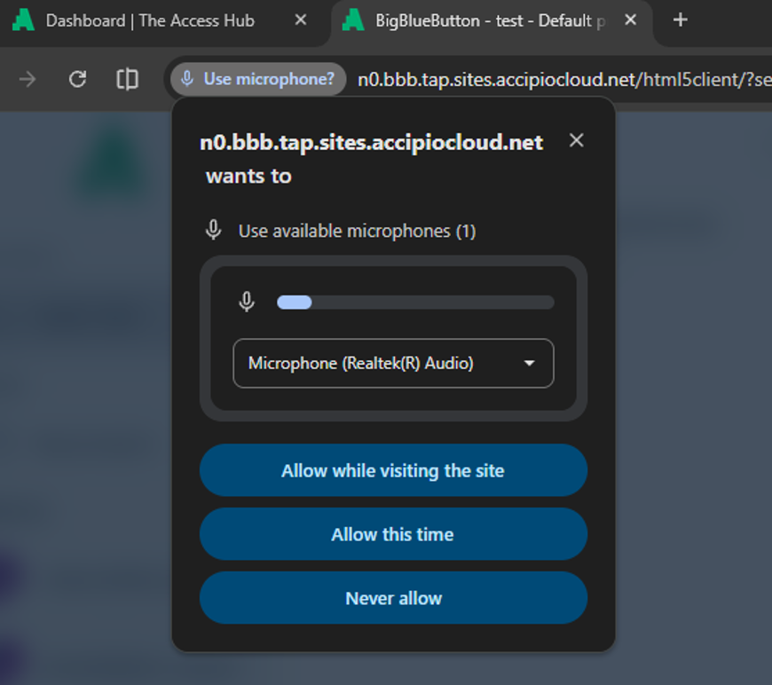The image size is (772, 685).
Task: Select Never allow button
Action: tap(393, 598)
